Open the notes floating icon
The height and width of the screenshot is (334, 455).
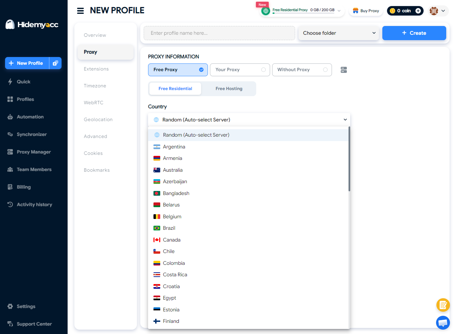443,305
